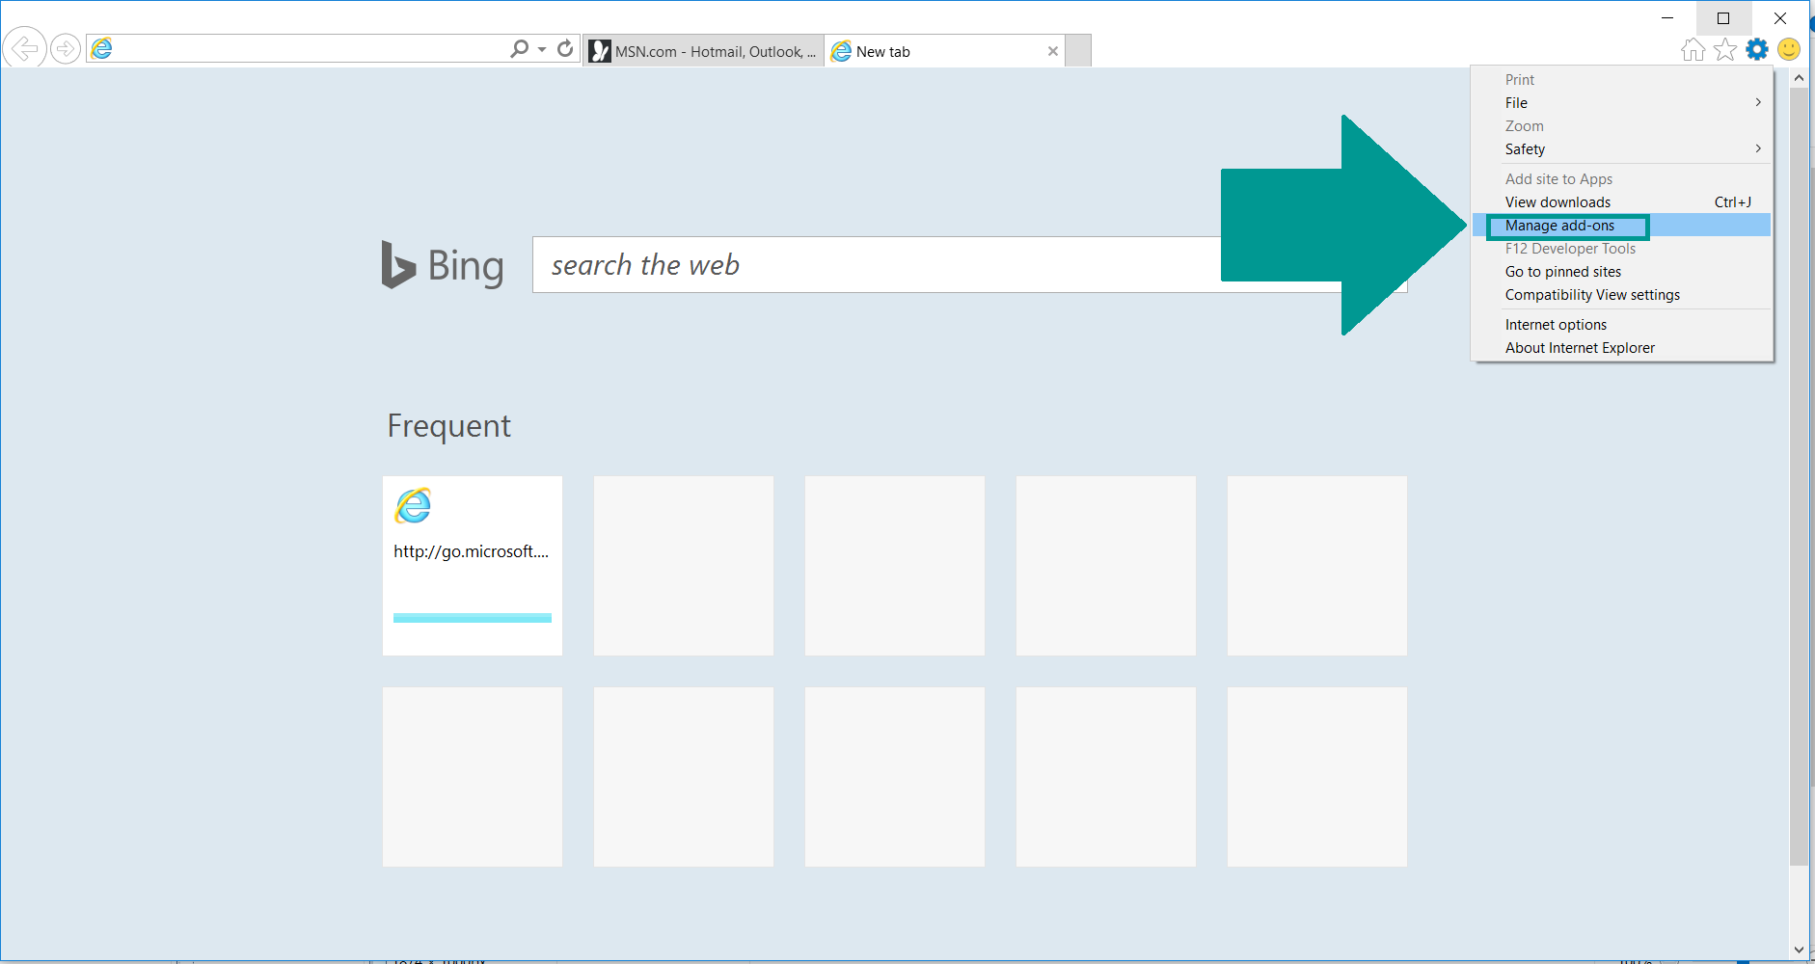Expand the Safety submenu
1815x964 pixels.
(x=1630, y=149)
